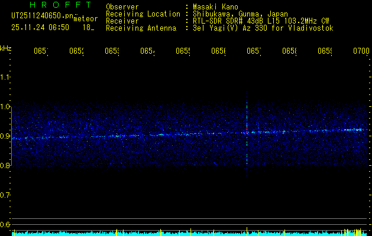Click the "Receiving Antenna" label
The height and width of the screenshot is (236, 372).
141,28
